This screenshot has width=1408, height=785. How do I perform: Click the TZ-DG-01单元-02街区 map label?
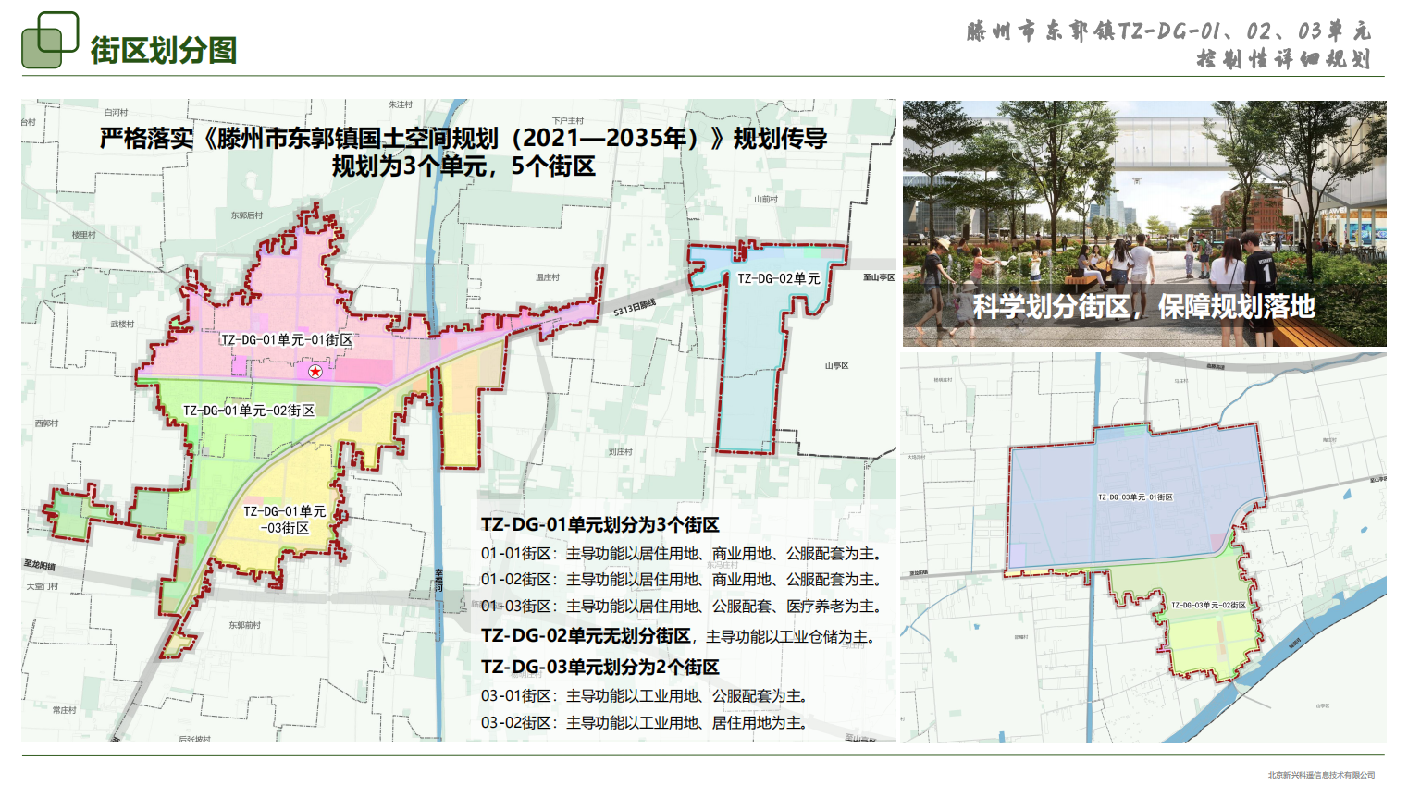pos(249,411)
